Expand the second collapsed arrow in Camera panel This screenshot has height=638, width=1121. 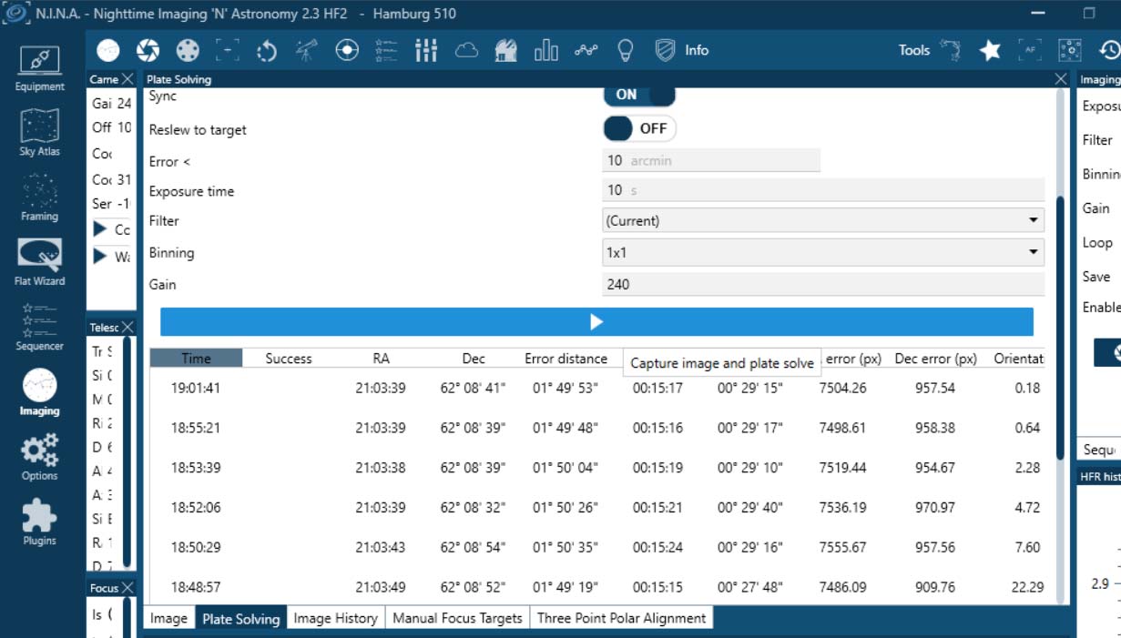tap(100, 257)
